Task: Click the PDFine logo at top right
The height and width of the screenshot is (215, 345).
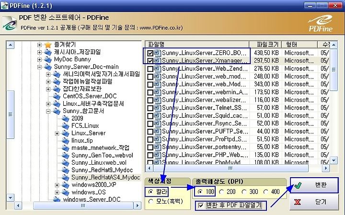Action: point(321,23)
